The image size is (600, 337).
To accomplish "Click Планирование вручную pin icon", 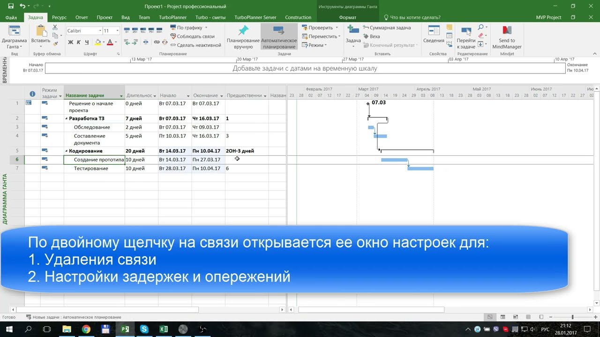I will tap(243, 31).
